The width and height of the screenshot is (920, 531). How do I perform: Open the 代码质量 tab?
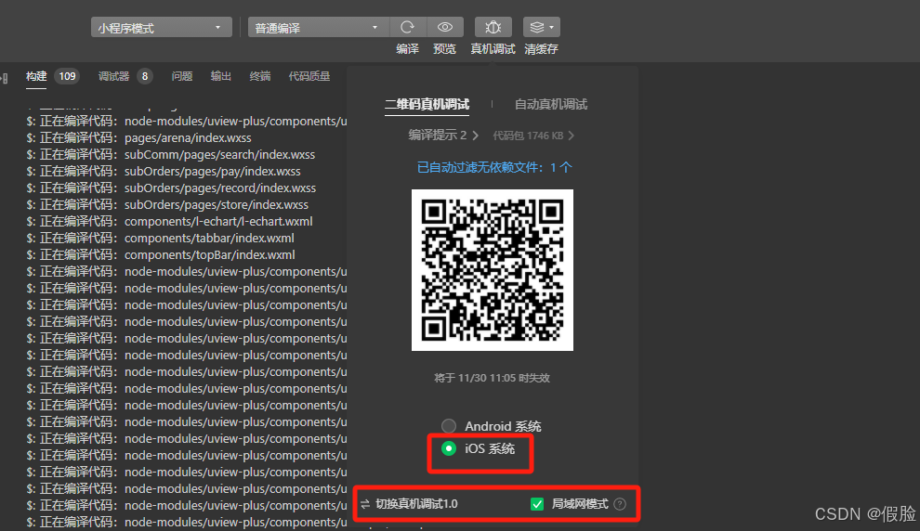[x=309, y=76]
